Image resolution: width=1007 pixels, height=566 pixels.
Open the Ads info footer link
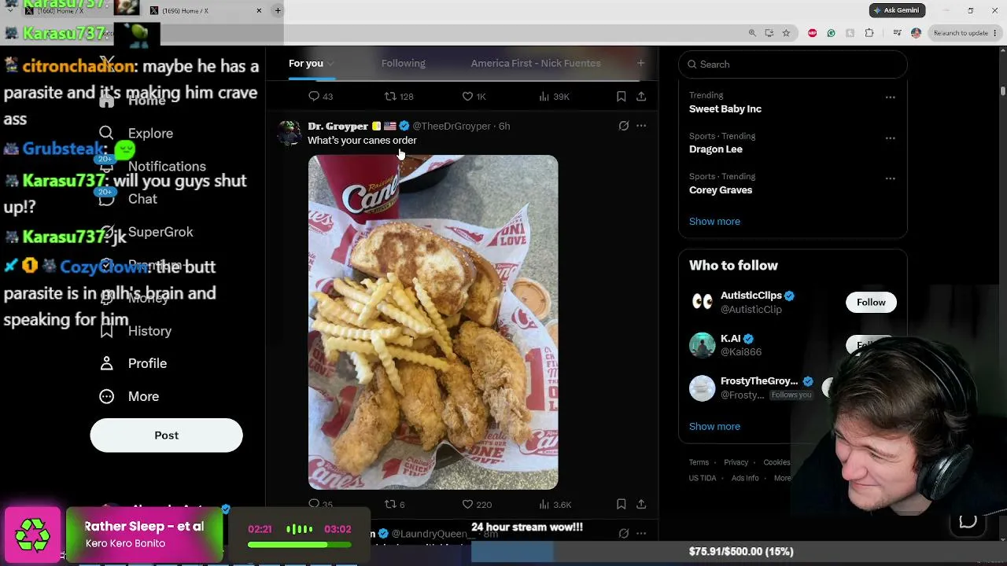pos(745,478)
